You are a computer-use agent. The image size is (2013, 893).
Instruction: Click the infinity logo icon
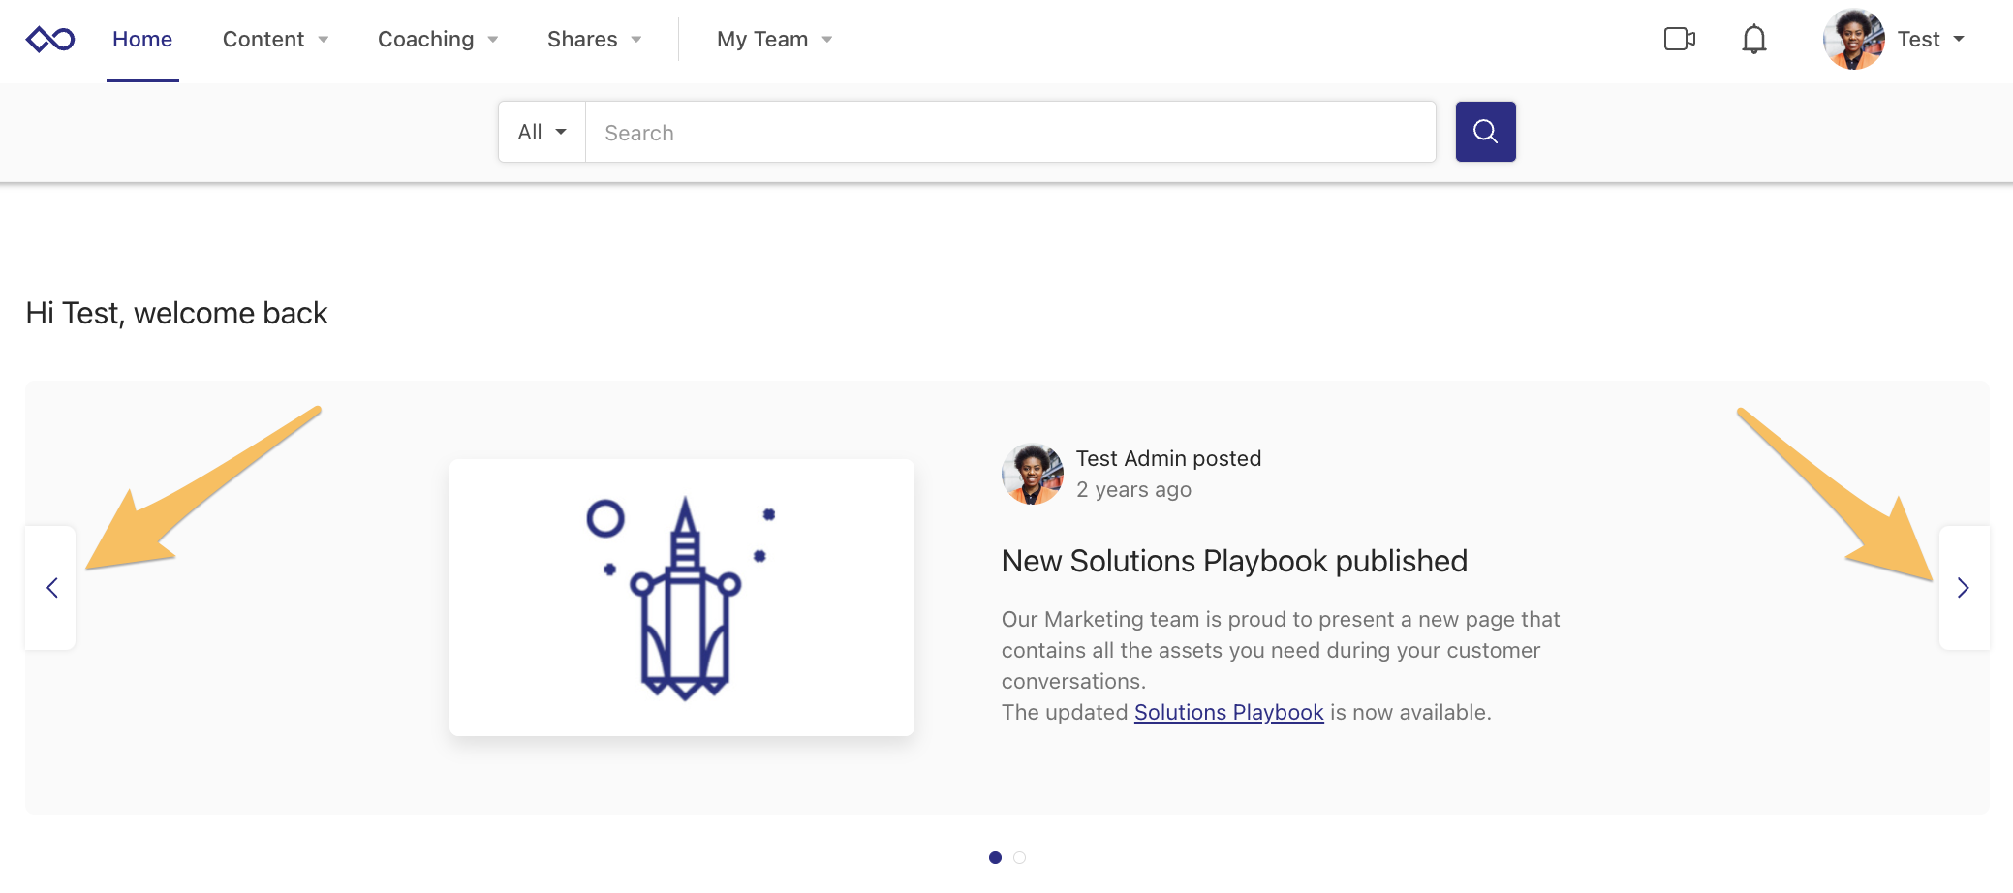(50, 40)
